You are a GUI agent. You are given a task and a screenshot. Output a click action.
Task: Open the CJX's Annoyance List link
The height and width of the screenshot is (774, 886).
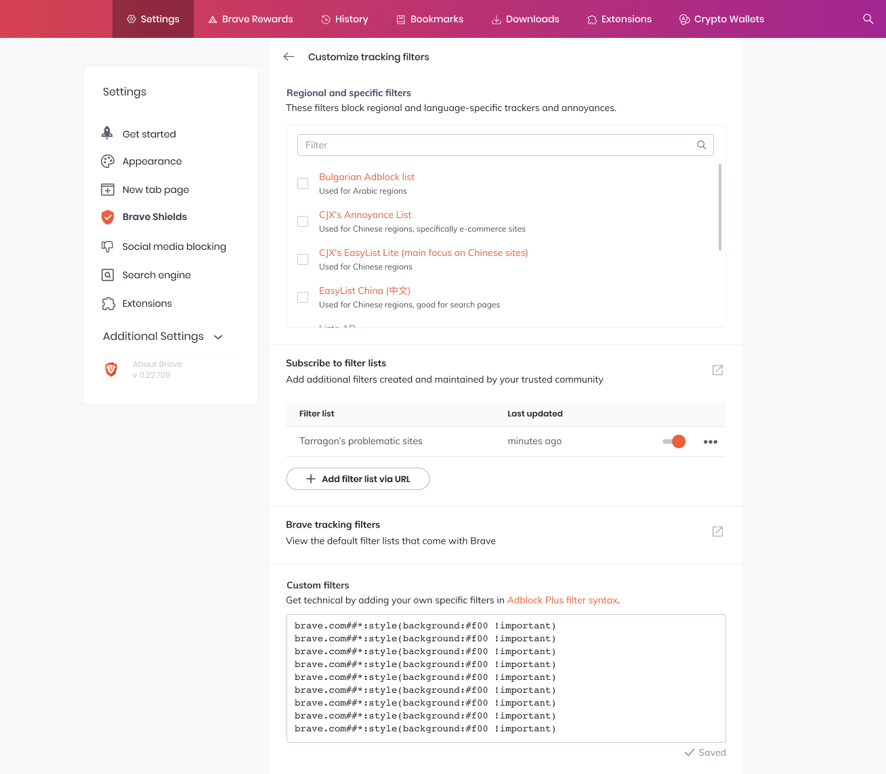click(x=365, y=215)
